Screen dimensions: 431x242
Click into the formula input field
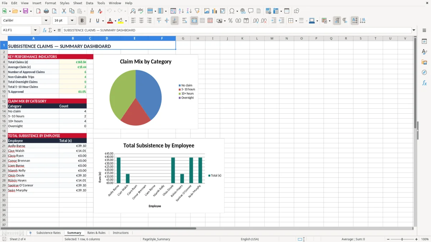(236, 30)
